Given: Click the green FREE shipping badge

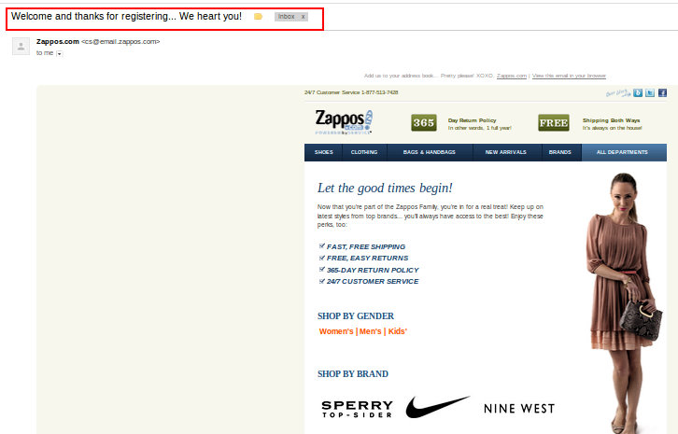Looking at the screenshot, I should (x=554, y=123).
